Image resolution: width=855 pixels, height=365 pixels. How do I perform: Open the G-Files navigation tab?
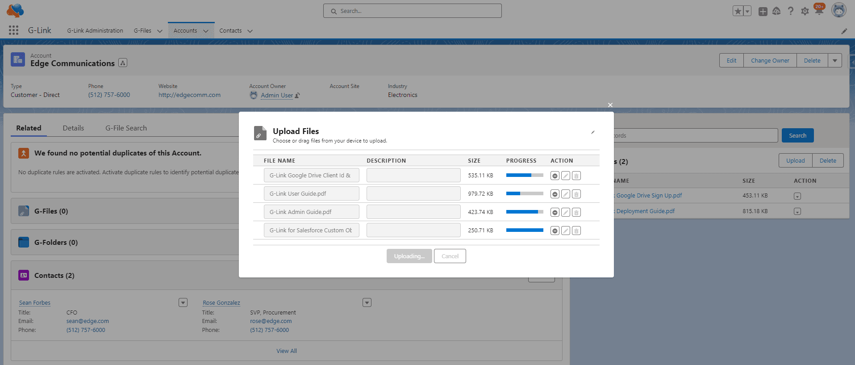(142, 31)
